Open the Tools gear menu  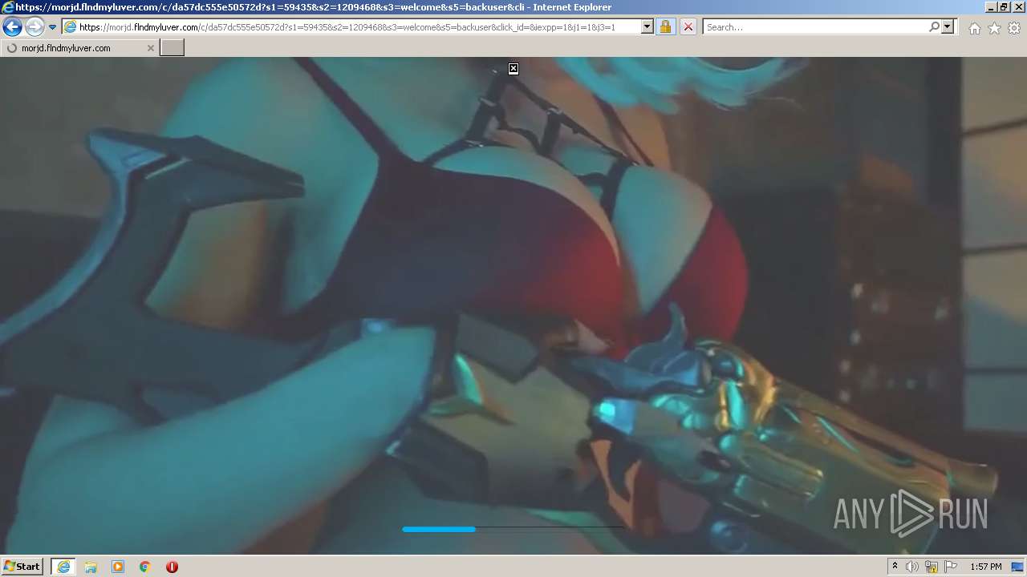click(1014, 28)
